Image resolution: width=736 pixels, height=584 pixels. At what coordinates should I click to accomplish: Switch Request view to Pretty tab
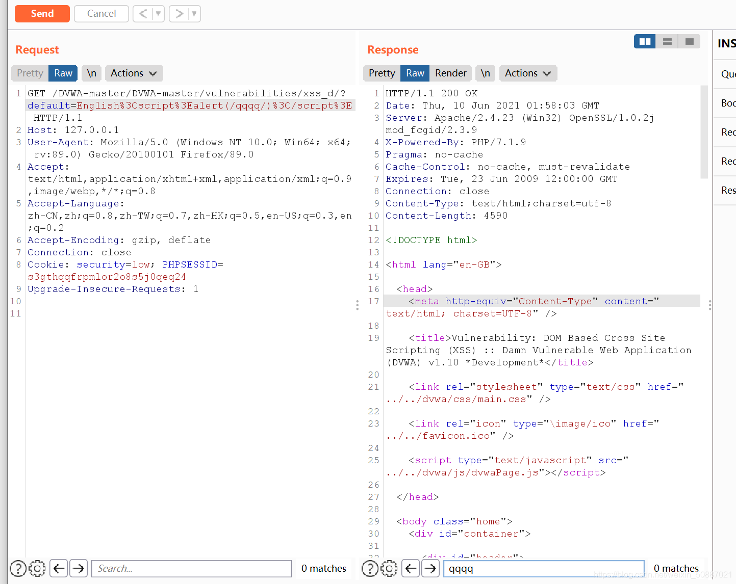(30, 73)
